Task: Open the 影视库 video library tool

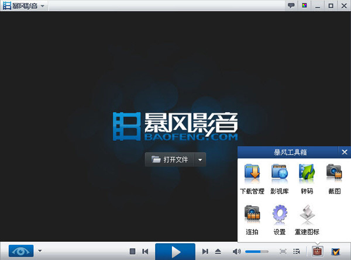Action: point(280,179)
